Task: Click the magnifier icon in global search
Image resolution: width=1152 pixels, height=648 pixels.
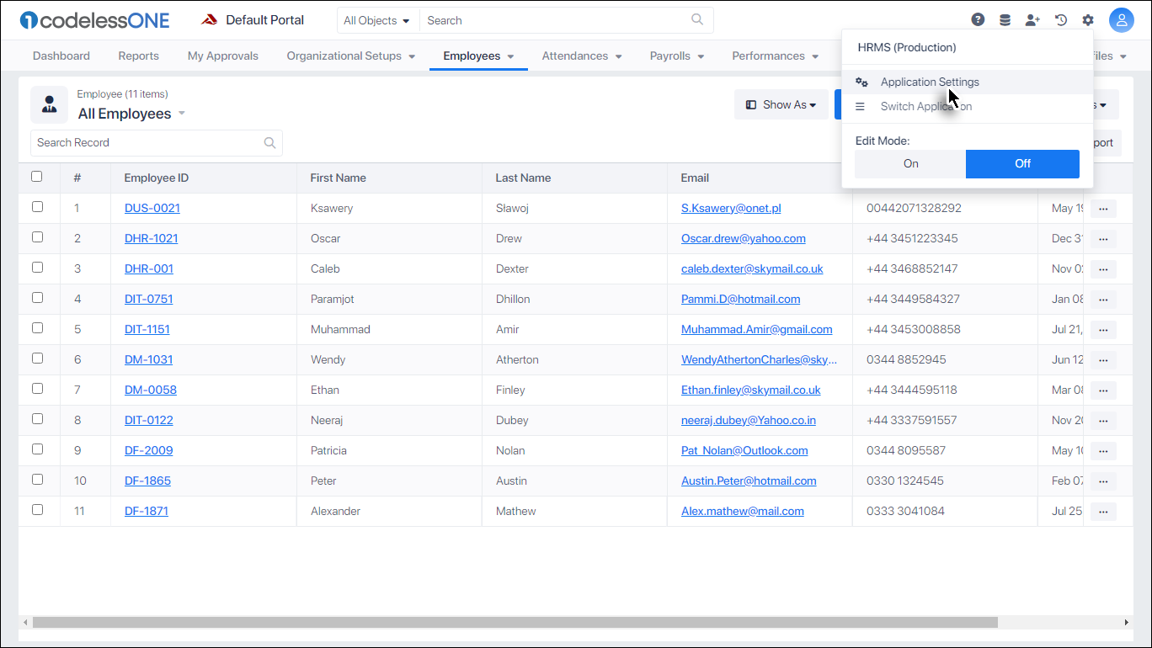Action: [697, 19]
